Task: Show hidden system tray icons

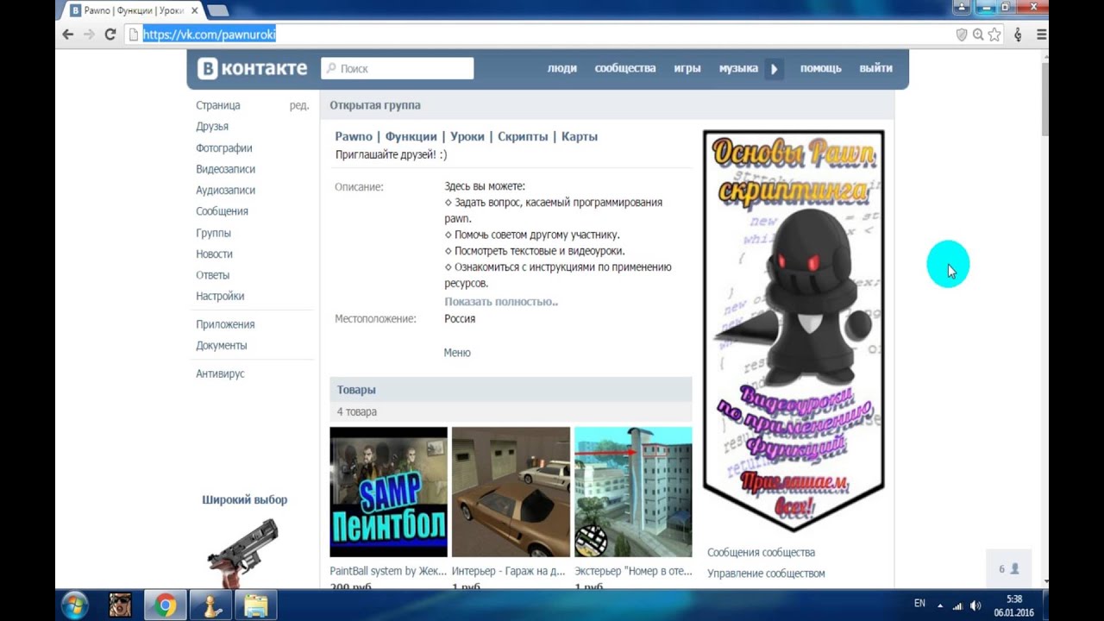Action: pyautogui.click(x=940, y=605)
